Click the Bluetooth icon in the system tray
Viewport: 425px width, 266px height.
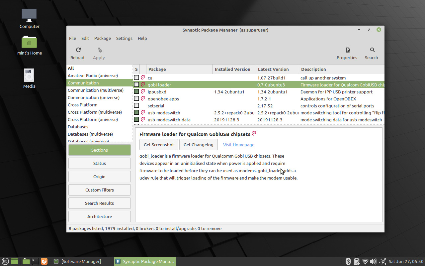tap(348, 261)
